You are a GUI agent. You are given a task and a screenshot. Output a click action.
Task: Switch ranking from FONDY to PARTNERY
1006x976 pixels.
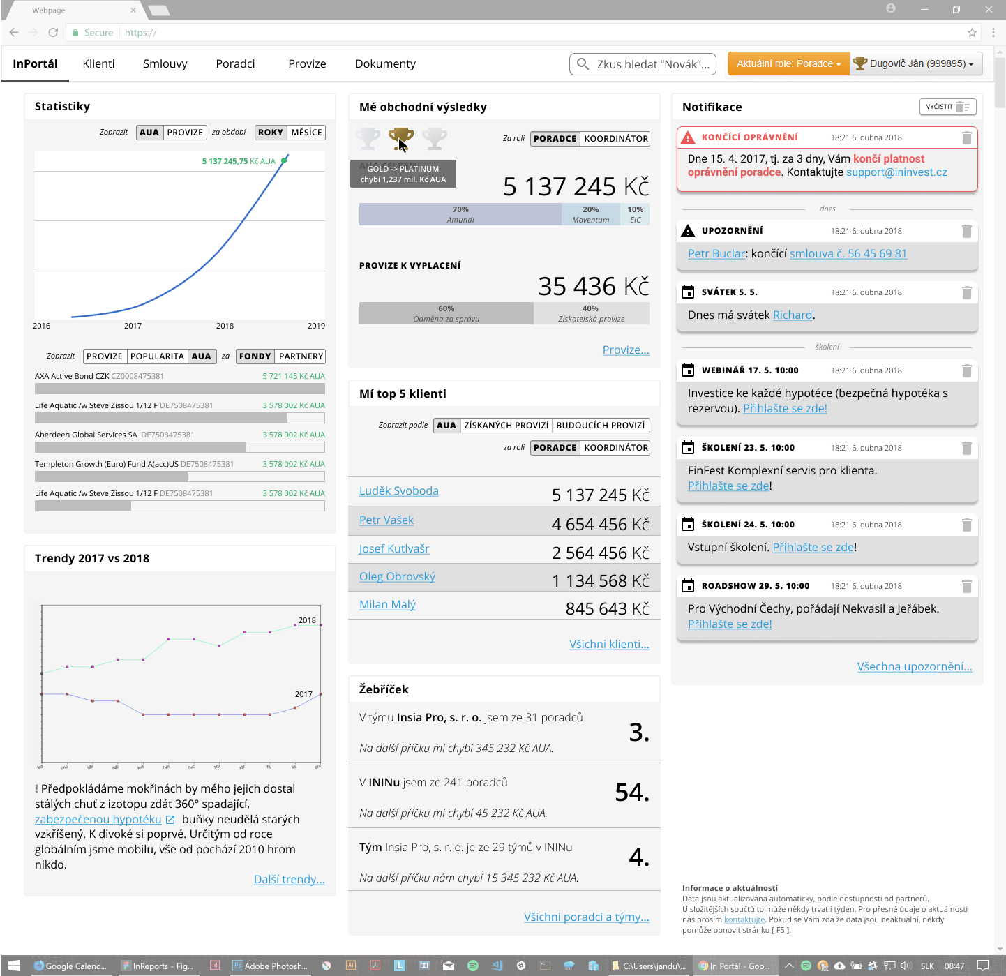[301, 356]
